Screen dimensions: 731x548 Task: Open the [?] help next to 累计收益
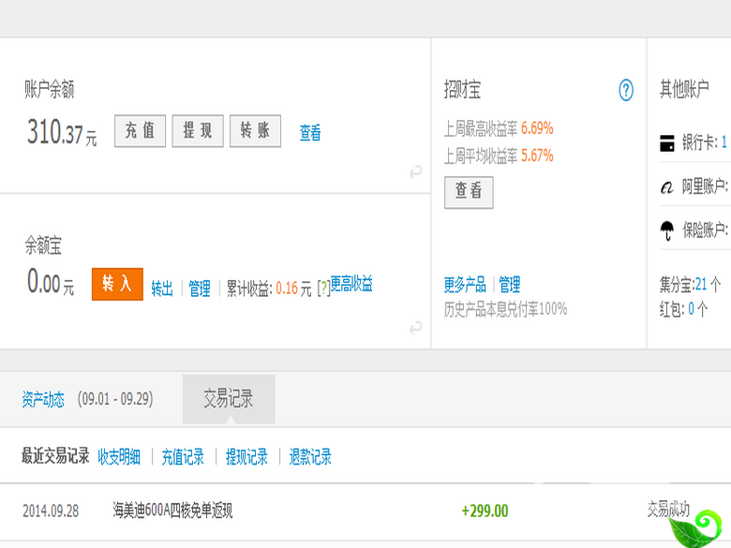[x=323, y=288]
